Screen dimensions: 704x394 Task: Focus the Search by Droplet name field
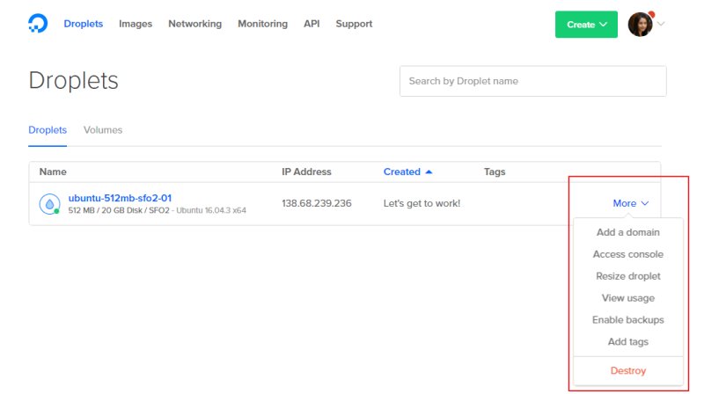coord(533,81)
